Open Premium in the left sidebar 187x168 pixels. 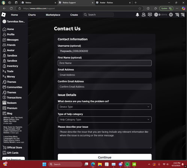click(10, 108)
